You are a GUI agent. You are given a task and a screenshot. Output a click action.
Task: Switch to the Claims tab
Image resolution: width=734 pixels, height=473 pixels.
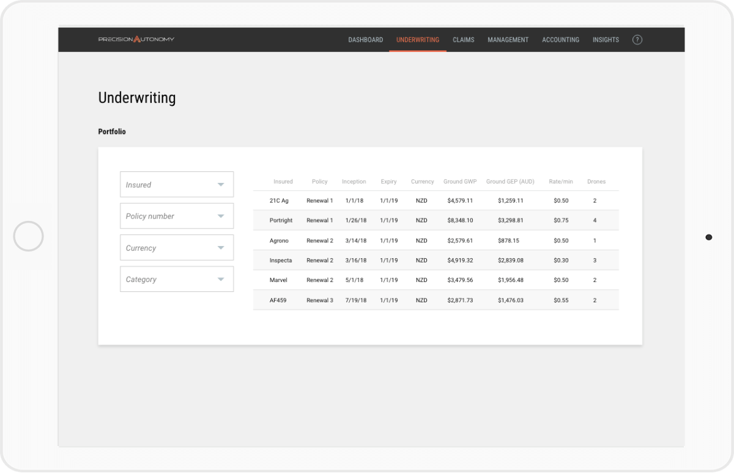click(x=463, y=40)
